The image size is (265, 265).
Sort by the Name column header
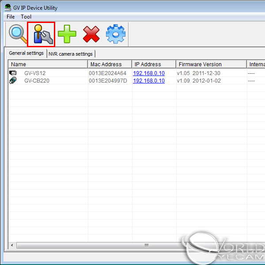pyautogui.click(x=48, y=64)
